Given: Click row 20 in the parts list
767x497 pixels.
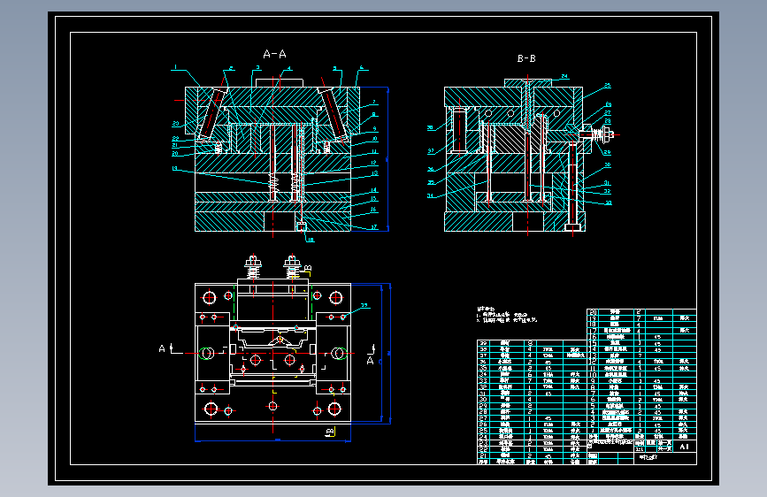Looking at the screenshot, I should point(641,311).
